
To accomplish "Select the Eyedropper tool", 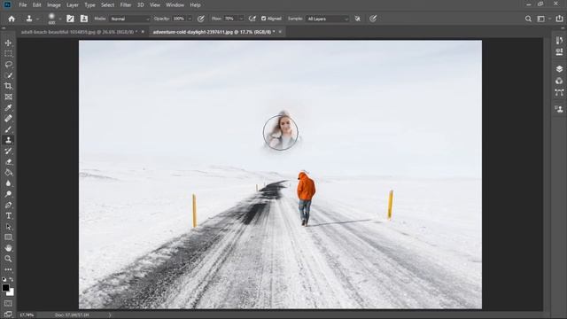I will 8,107.
